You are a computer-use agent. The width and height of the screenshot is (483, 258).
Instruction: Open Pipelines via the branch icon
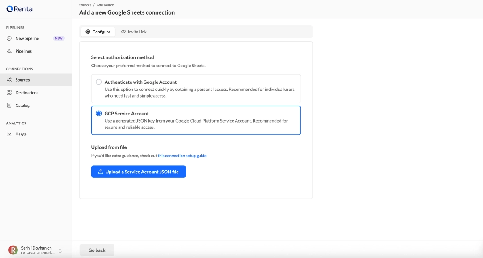9,51
